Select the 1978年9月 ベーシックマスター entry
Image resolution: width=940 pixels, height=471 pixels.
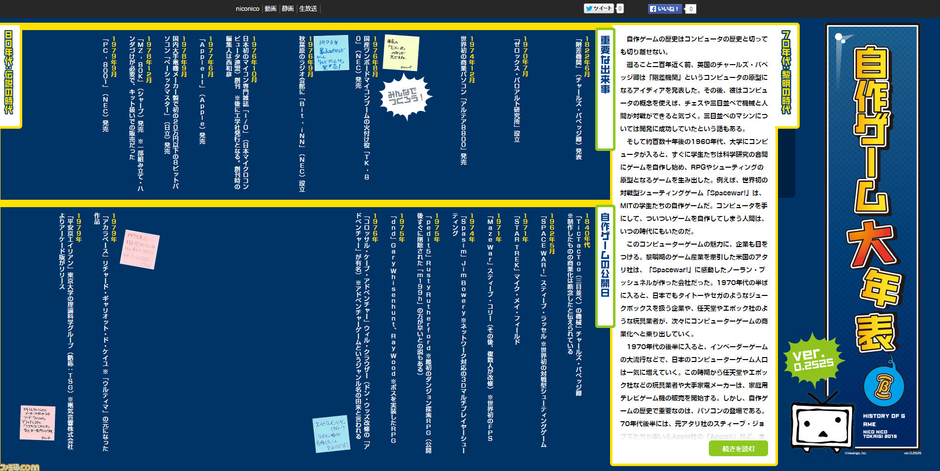coord(175,112)
